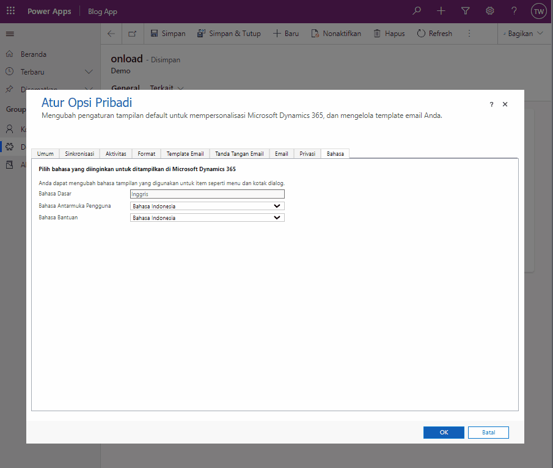
Task: Click the Terkait tab dropdown
Action: [x=167, y=87]
